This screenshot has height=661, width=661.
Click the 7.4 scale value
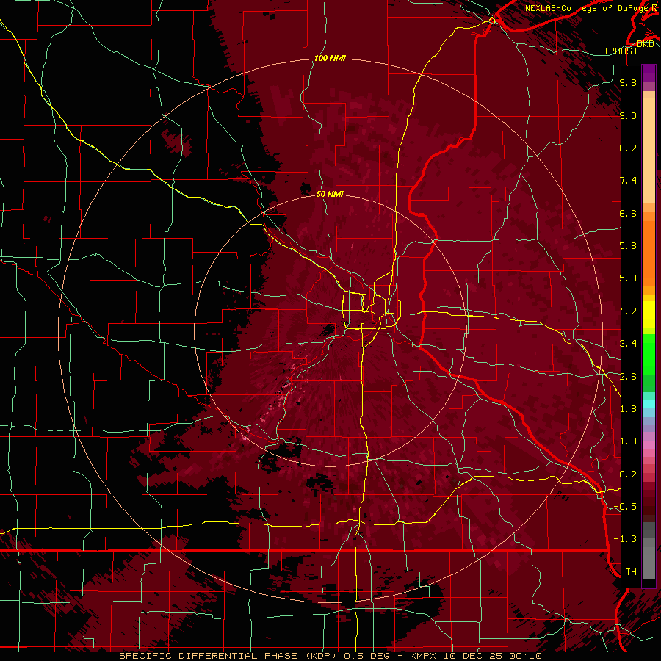[x=628, y=181]
